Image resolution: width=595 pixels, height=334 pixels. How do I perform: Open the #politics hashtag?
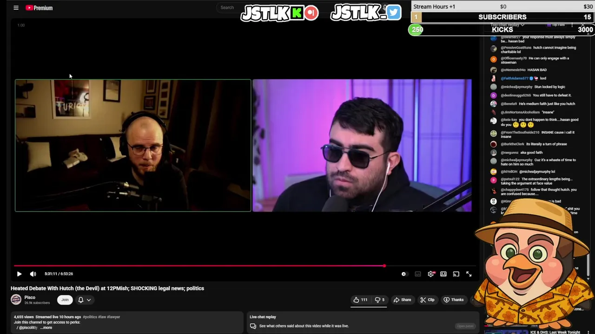click(x=90, y=317)
